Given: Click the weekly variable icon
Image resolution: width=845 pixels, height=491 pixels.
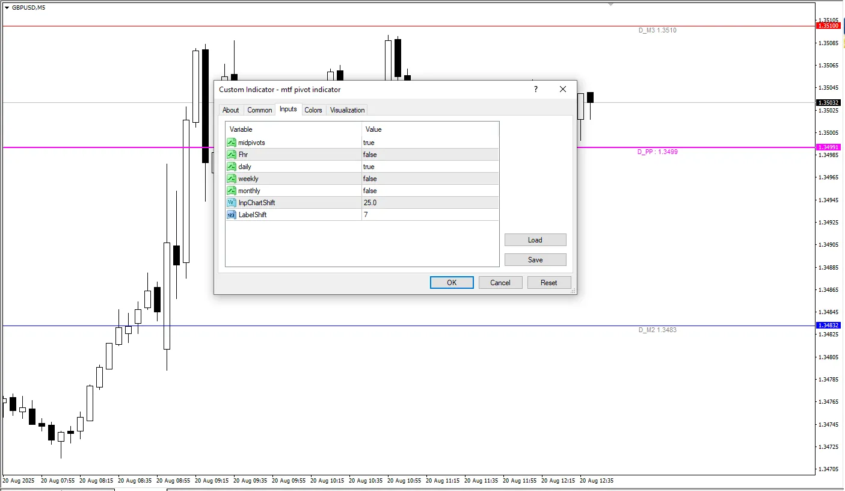Looking at the screenshot, I should point(232,179).
